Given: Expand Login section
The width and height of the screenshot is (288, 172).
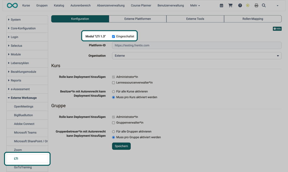Looking at the screenshot, I should (27, 37).
